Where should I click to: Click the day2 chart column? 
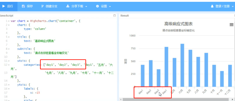coord(151,74)
